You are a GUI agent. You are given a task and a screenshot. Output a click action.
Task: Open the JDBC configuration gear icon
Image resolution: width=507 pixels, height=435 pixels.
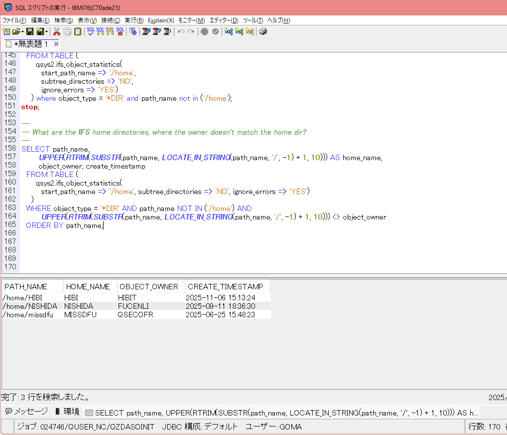tap(133, 31)
